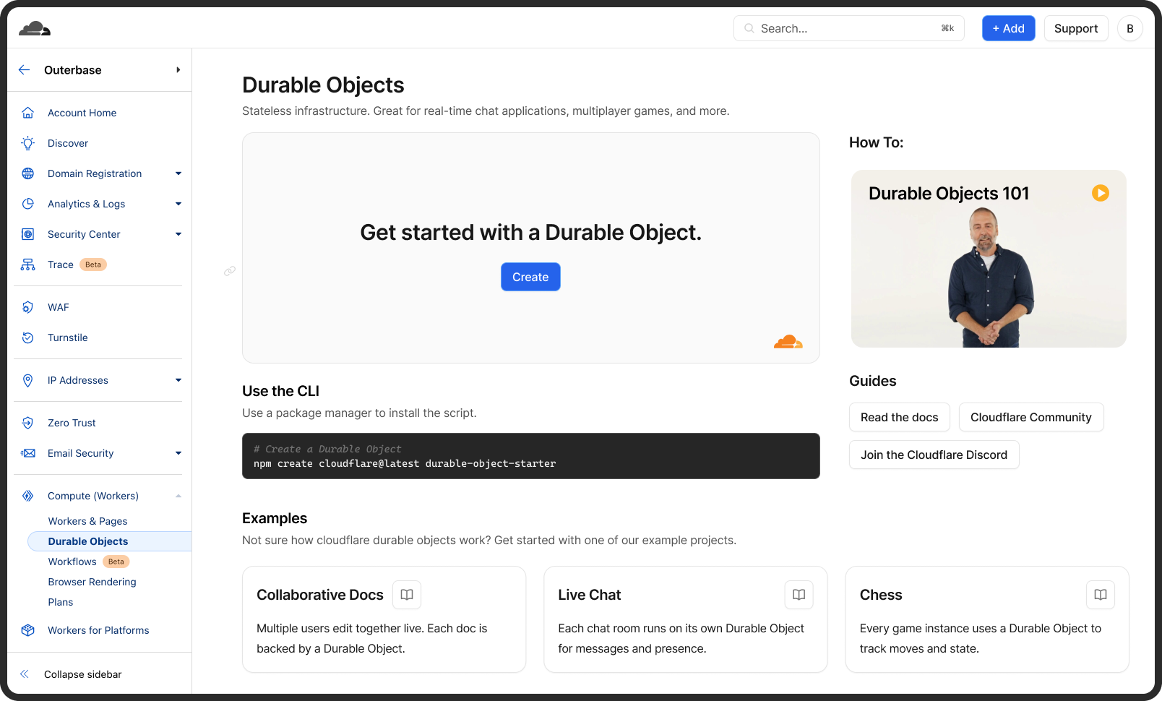Click the copy-link icon beside the panel
This screenshot has height=701, width=1162.
click(x=230, y=271)
